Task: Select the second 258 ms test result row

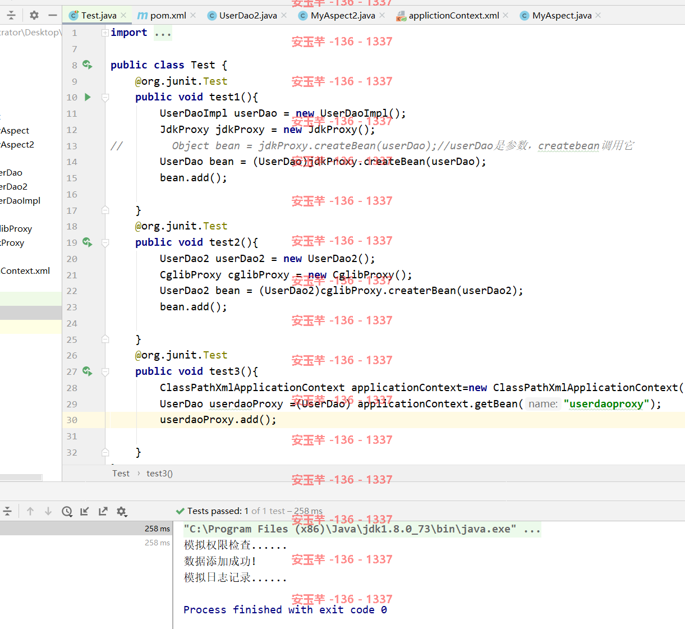Action: coord(86,543)
